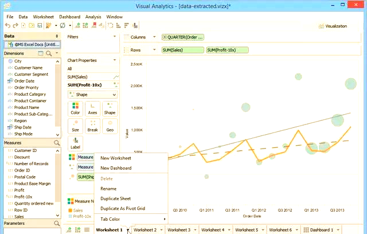Open the File menu
Viewport: 367px width, 234px height.
[10, 17]
